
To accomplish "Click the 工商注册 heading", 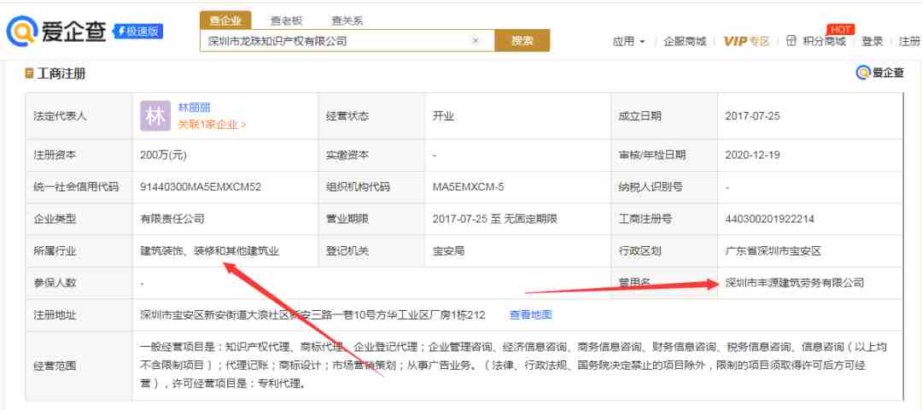I will pyautogui.click(x=61, y=73).
